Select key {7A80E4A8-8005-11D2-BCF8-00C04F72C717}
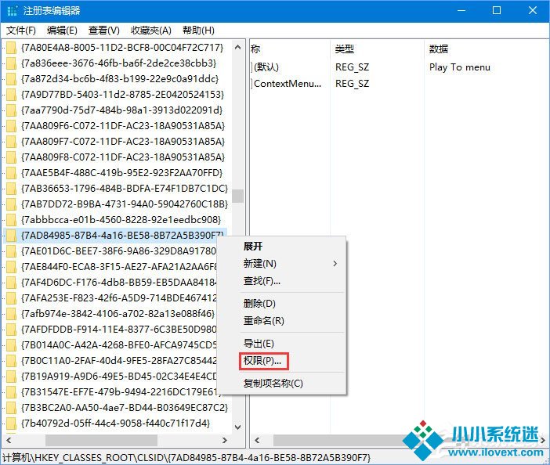The height and width of the screenshot is (465, 550). point(122,48)
